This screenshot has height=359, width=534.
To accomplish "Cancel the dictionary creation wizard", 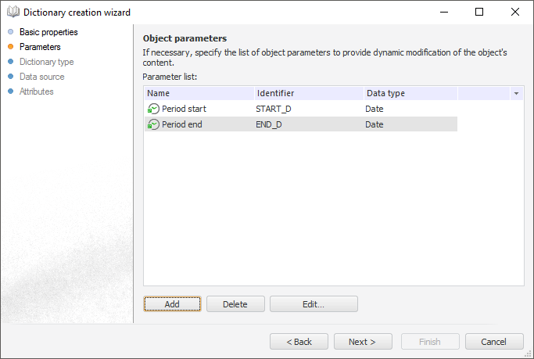I will click(494, 342).
